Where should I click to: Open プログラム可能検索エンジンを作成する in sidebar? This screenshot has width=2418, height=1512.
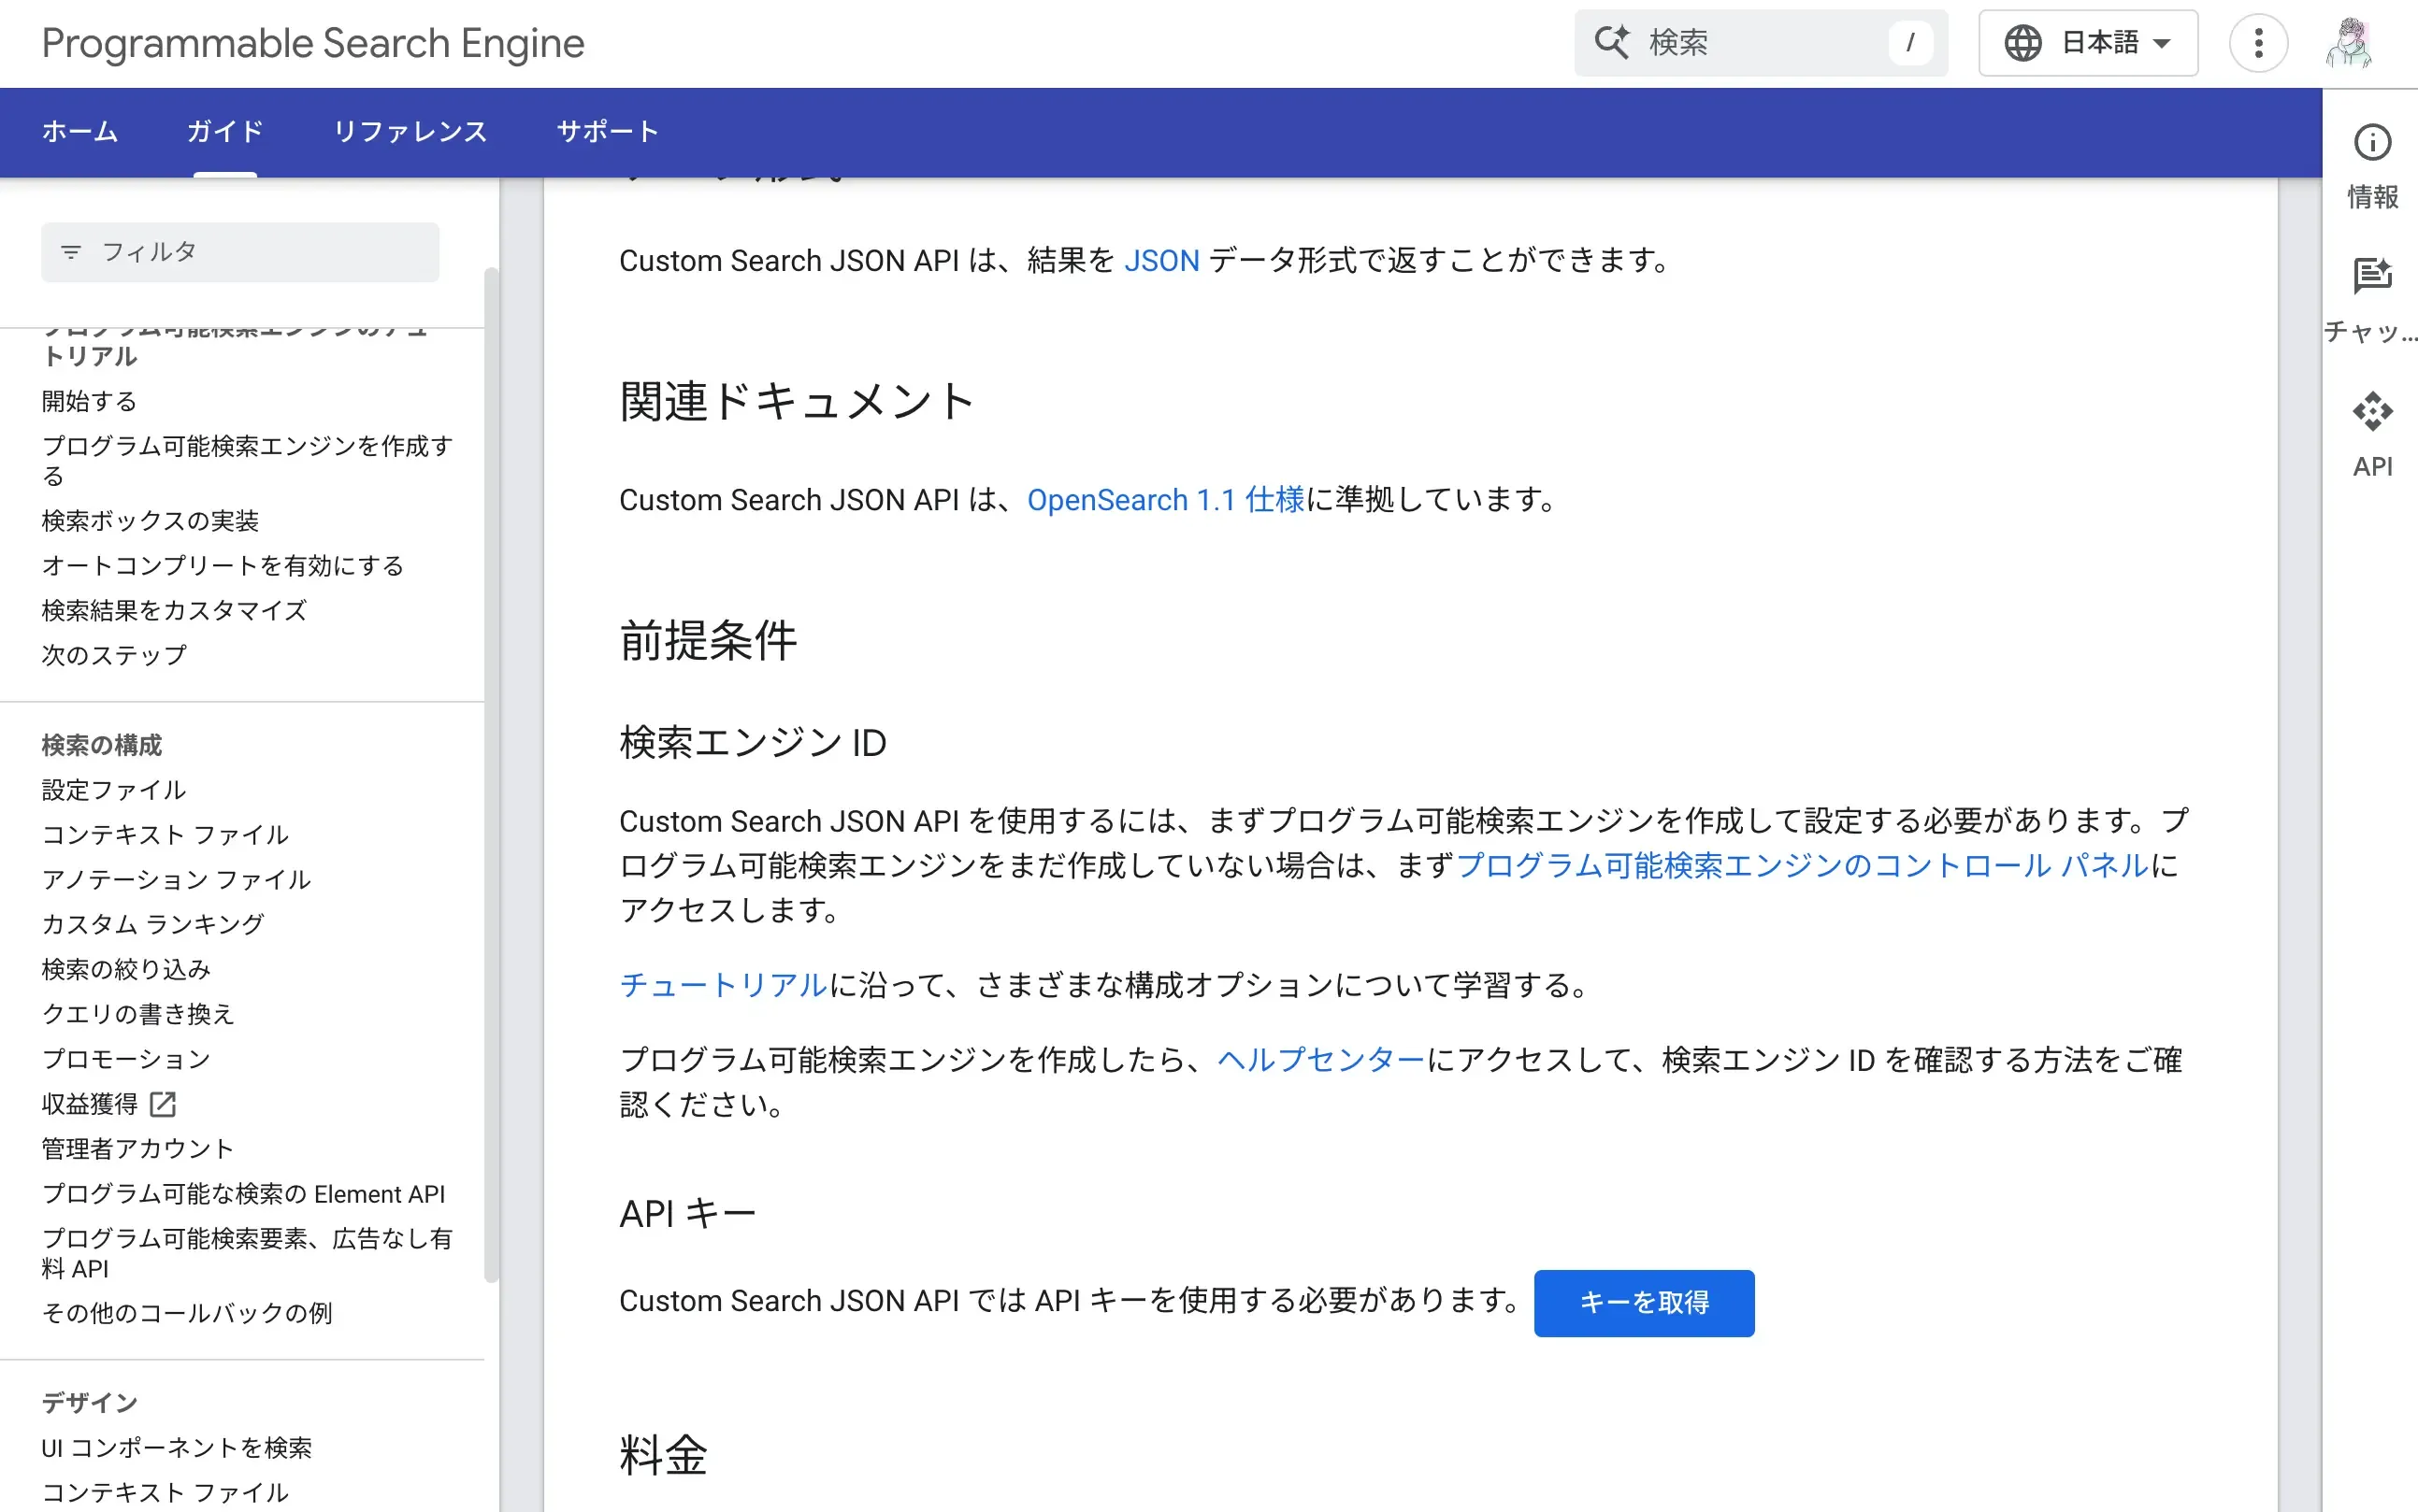point(247,460)
